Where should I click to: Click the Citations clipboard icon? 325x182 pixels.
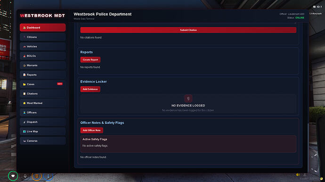[x=24, y=94]
